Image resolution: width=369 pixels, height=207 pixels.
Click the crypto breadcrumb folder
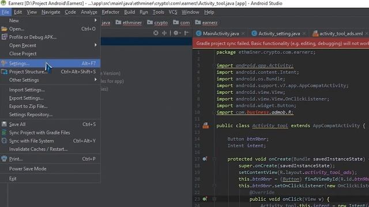(157, 22)
